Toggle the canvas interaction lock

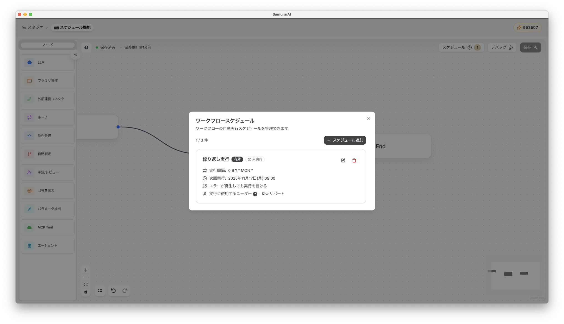(x=86, y=292)
